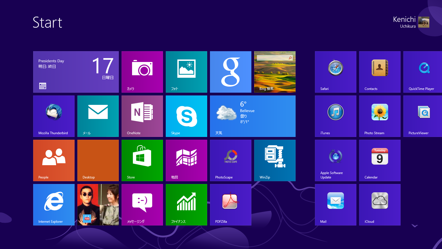The height and width of the screenshot is (249, 442).
Task: Open the Messaging (メッセージング) tile
Action: 142,205
